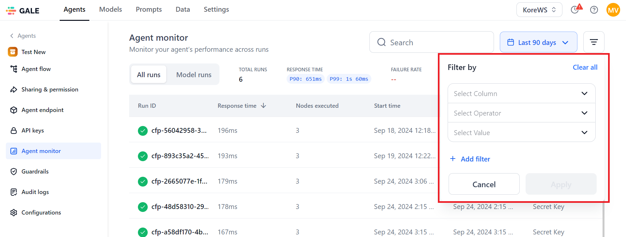Open Guardrails in the sidebar

(x=35, y=172)
